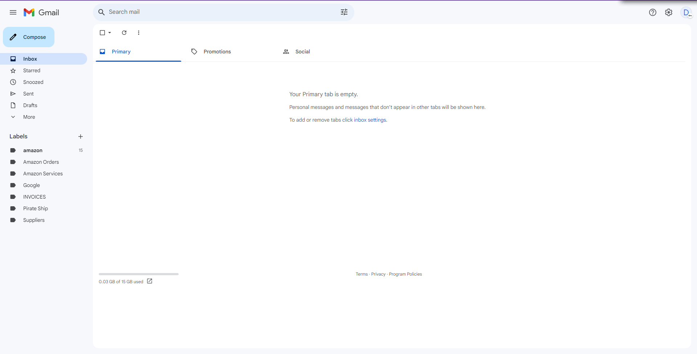
Task: Click the storage usage progress bar
Action: click(x=139, y=274)
